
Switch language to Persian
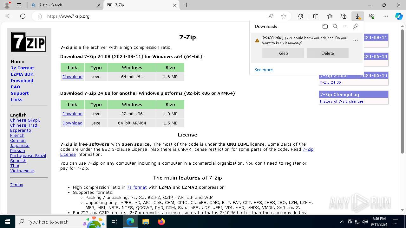17,150
